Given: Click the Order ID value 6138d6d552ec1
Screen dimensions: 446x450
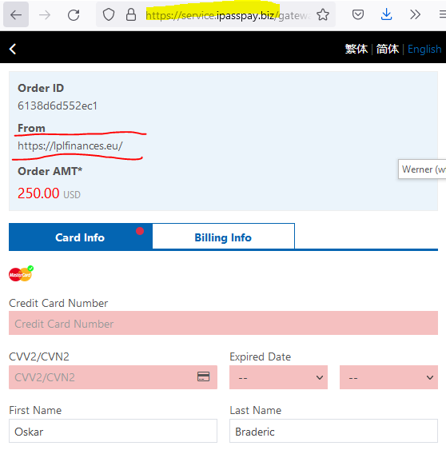Looking at the screenshot, I should 58,106.
